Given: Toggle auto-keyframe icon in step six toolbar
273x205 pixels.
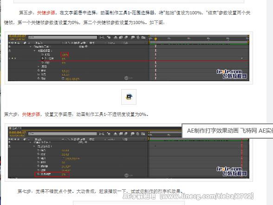Looking at the screenshot, I should pos(138,134).
